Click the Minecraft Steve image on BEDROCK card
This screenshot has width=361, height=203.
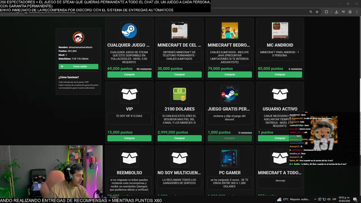(x=230, y=31)
